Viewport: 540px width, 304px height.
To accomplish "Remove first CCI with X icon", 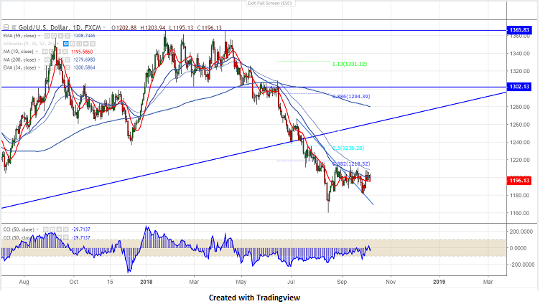I will (66, 229).
